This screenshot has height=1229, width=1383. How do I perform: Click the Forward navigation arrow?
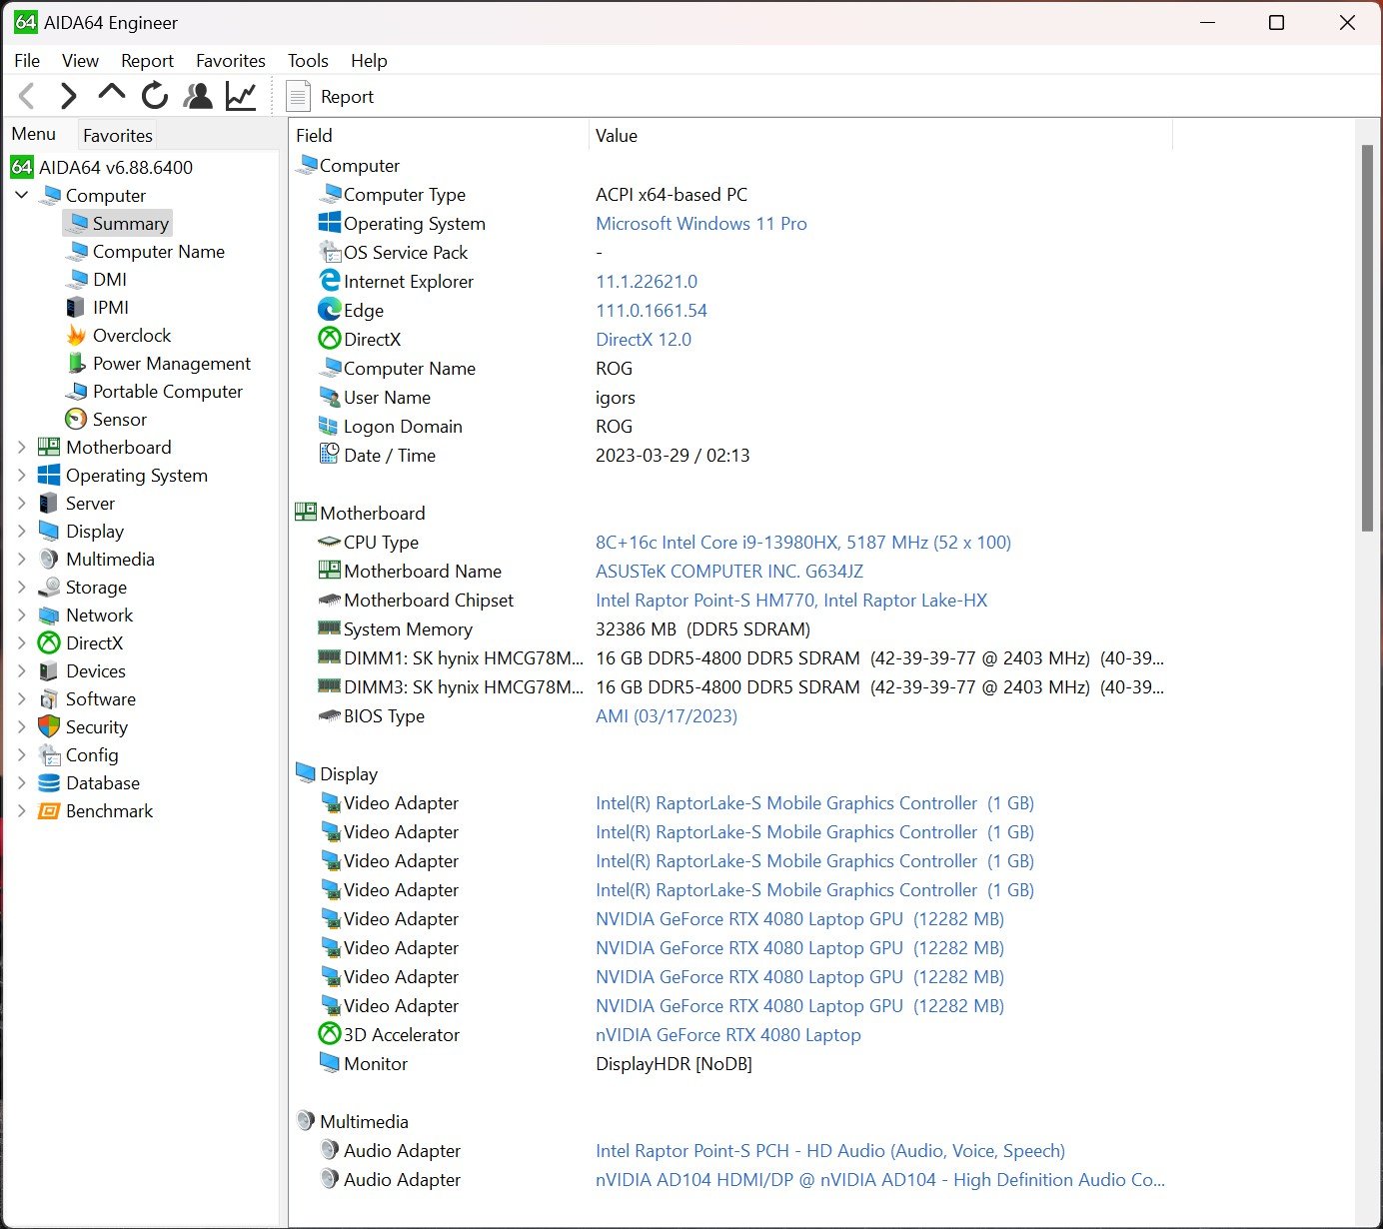click(68, 97)
